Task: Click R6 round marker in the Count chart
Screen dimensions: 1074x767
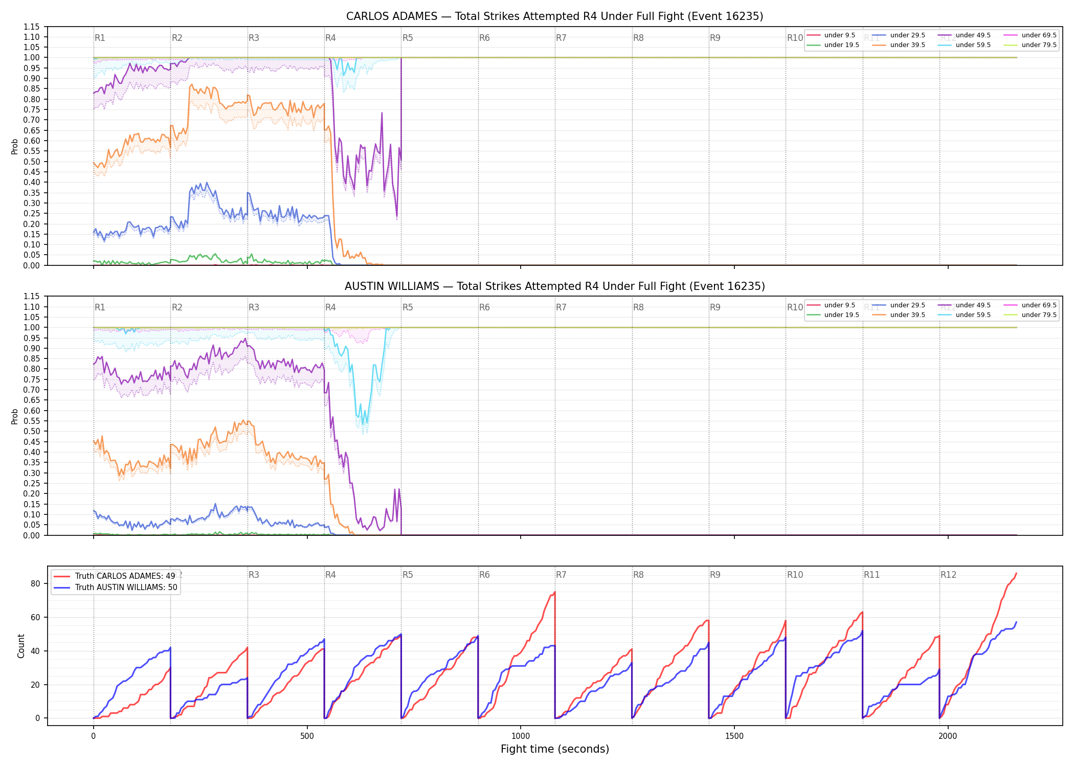Action: [x=484, y=575]
